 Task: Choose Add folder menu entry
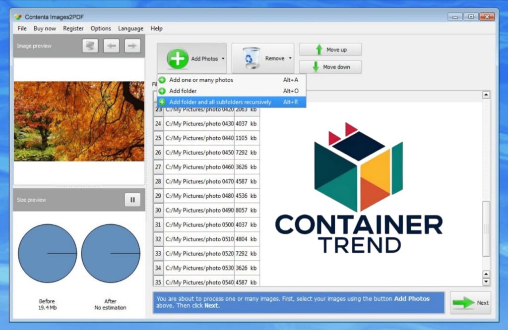231,91
